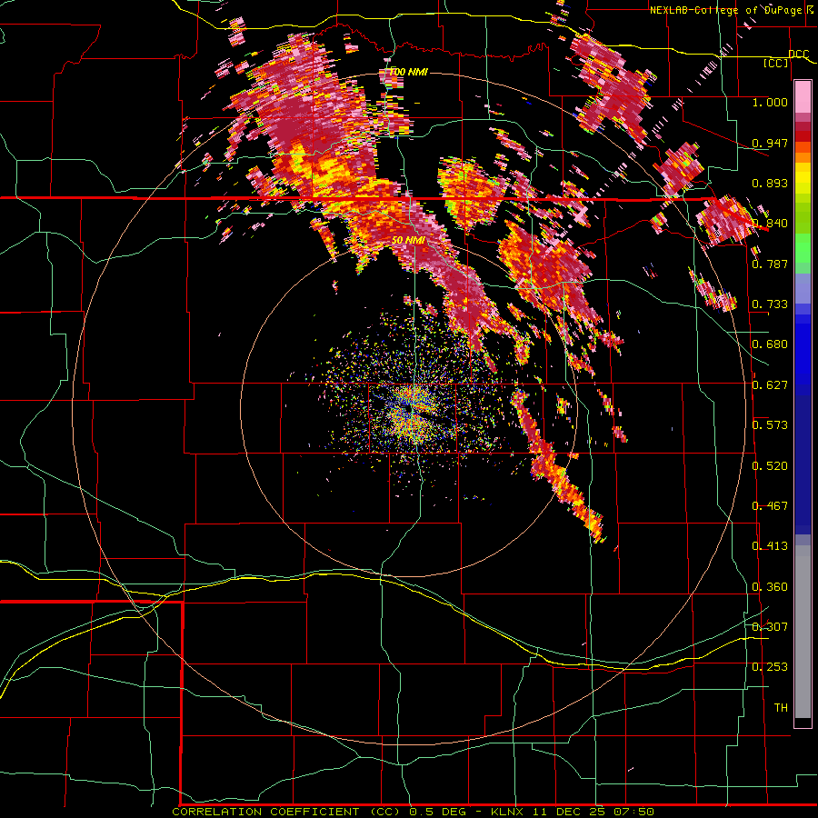This screenshot has height=818, width=818.
Task: Select the 0.893 legend value
Action: 770,183
